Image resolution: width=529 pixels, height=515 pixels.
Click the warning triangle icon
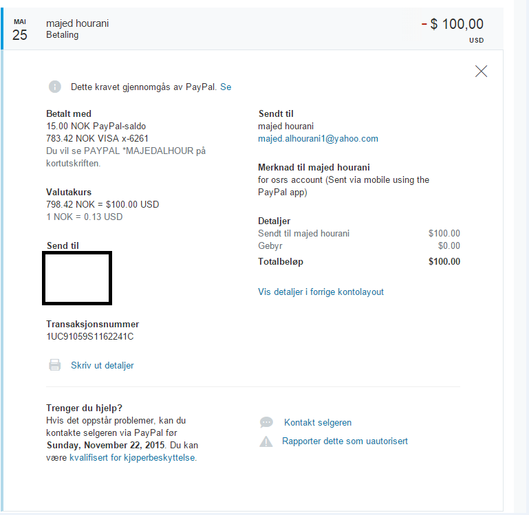266,441
